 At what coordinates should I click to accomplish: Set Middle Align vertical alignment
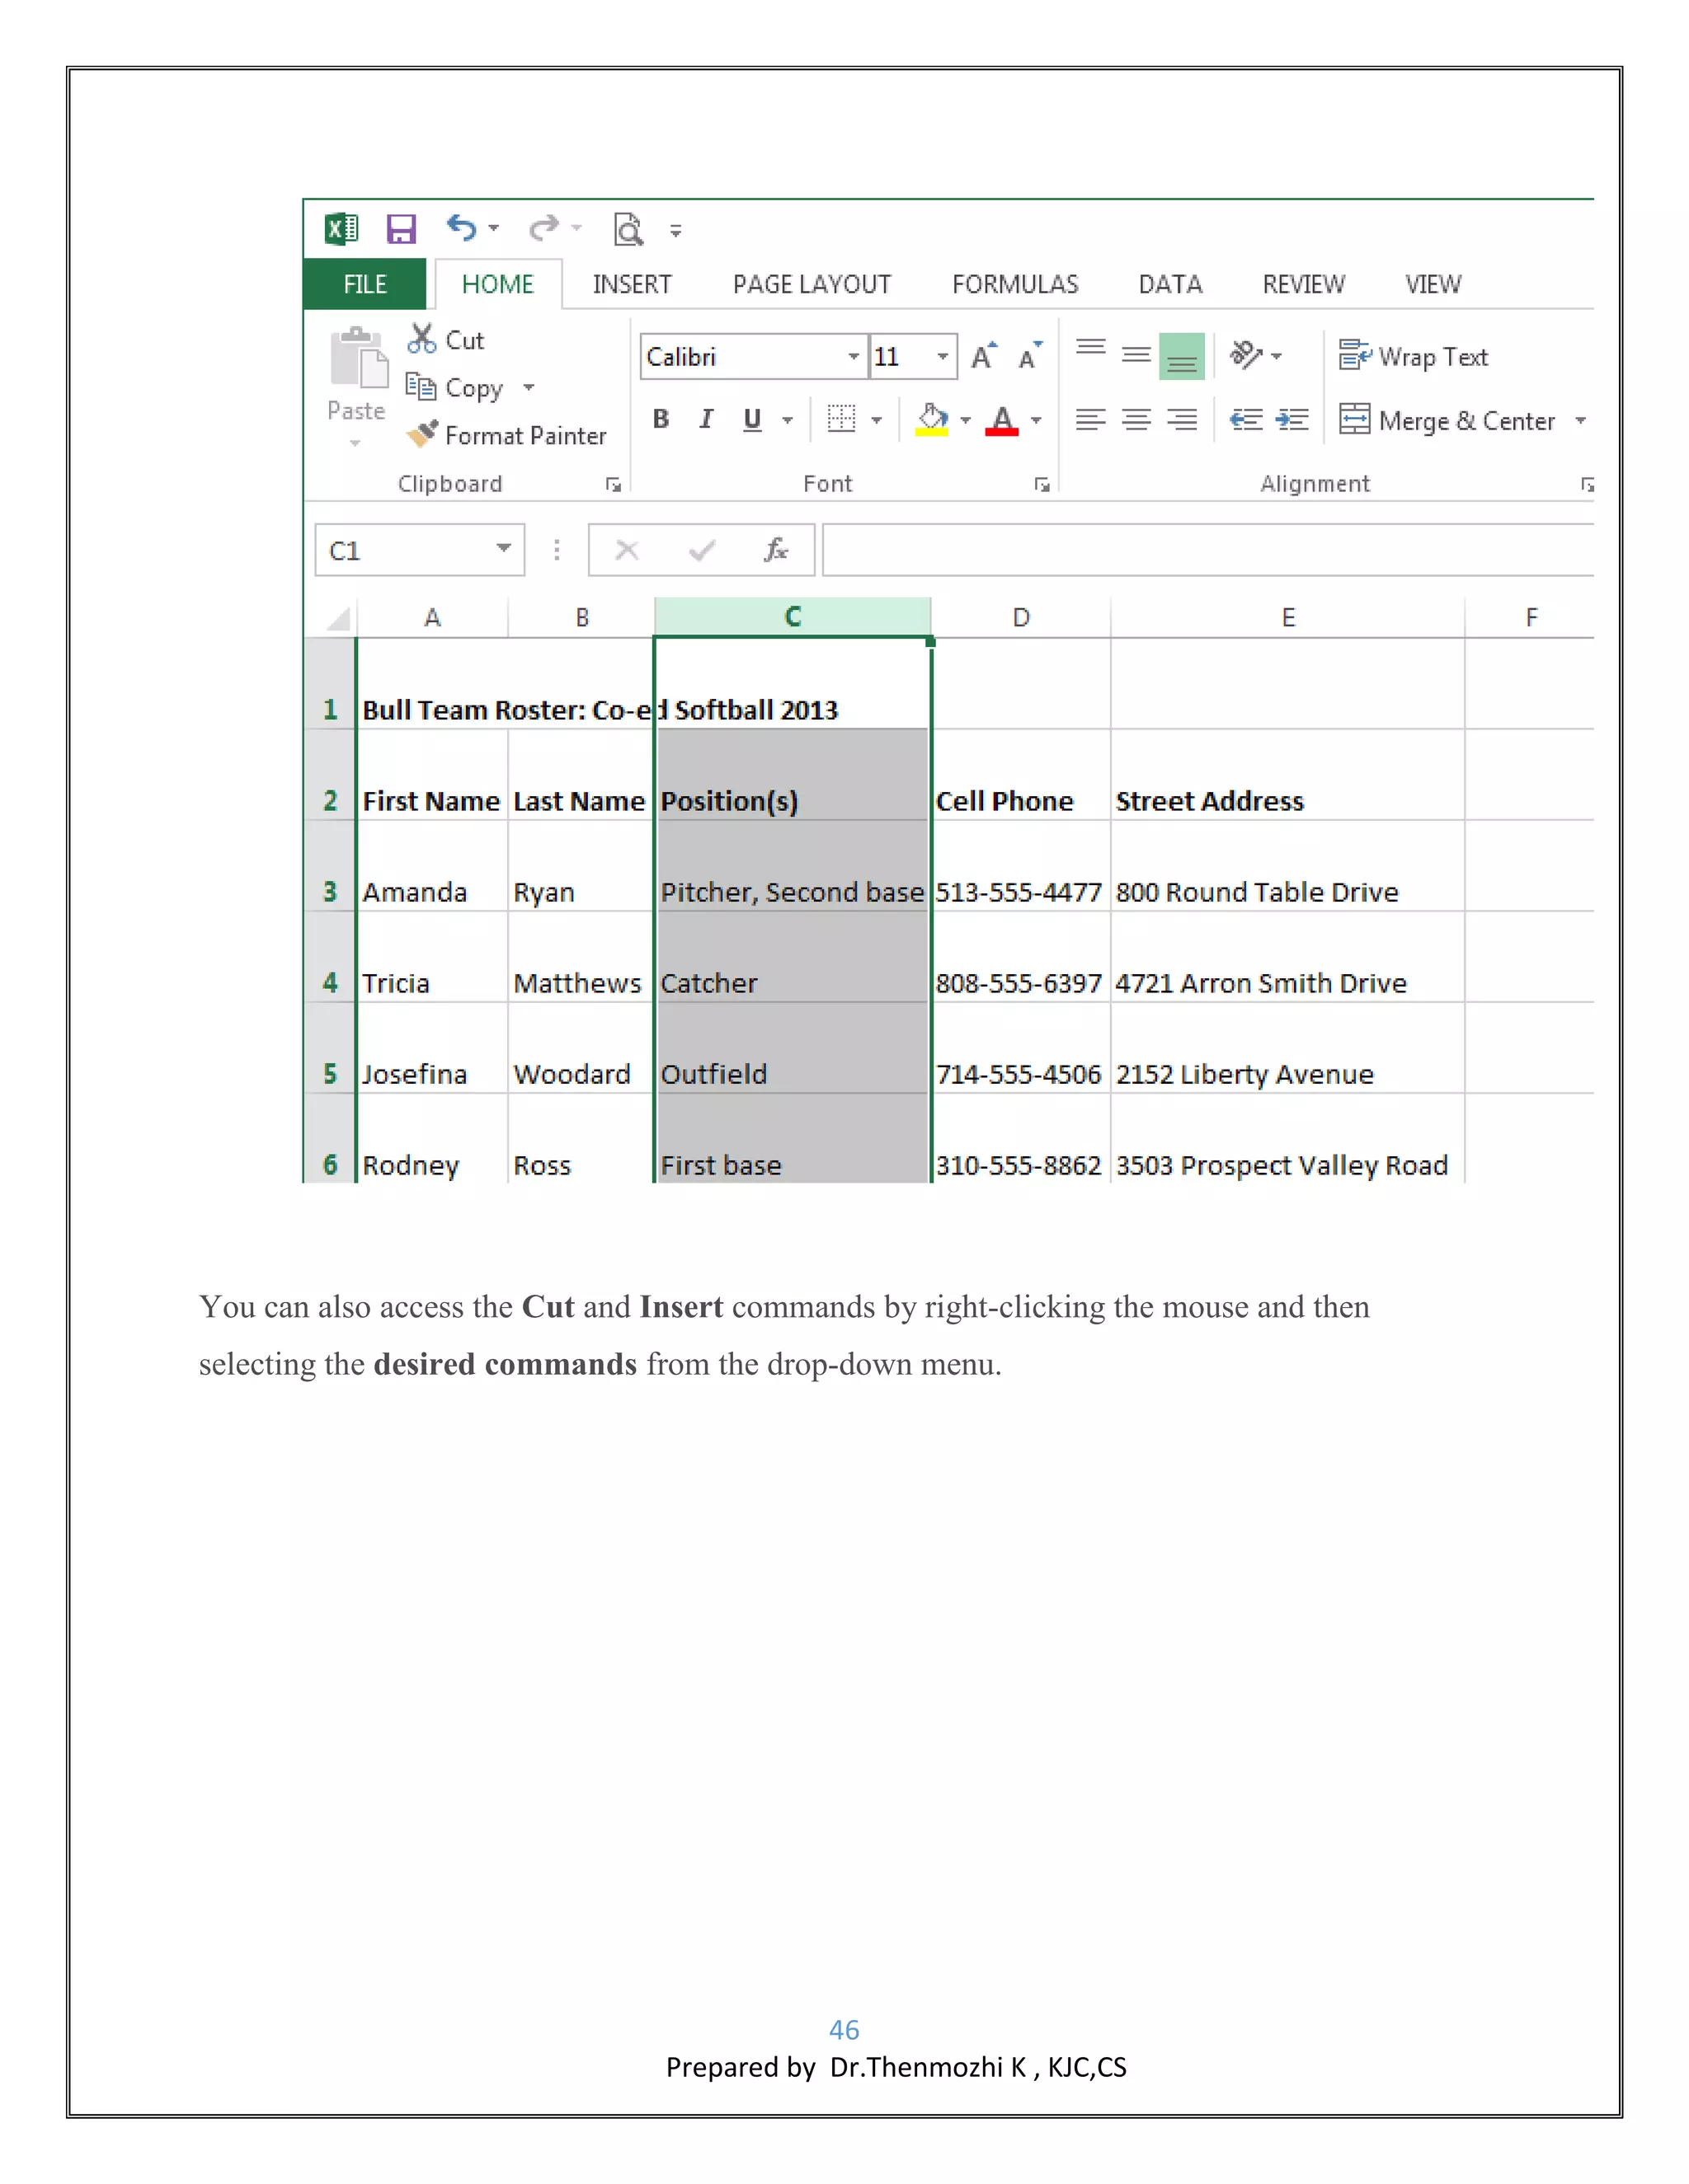pyautogui.click(x=1136, y=356)
